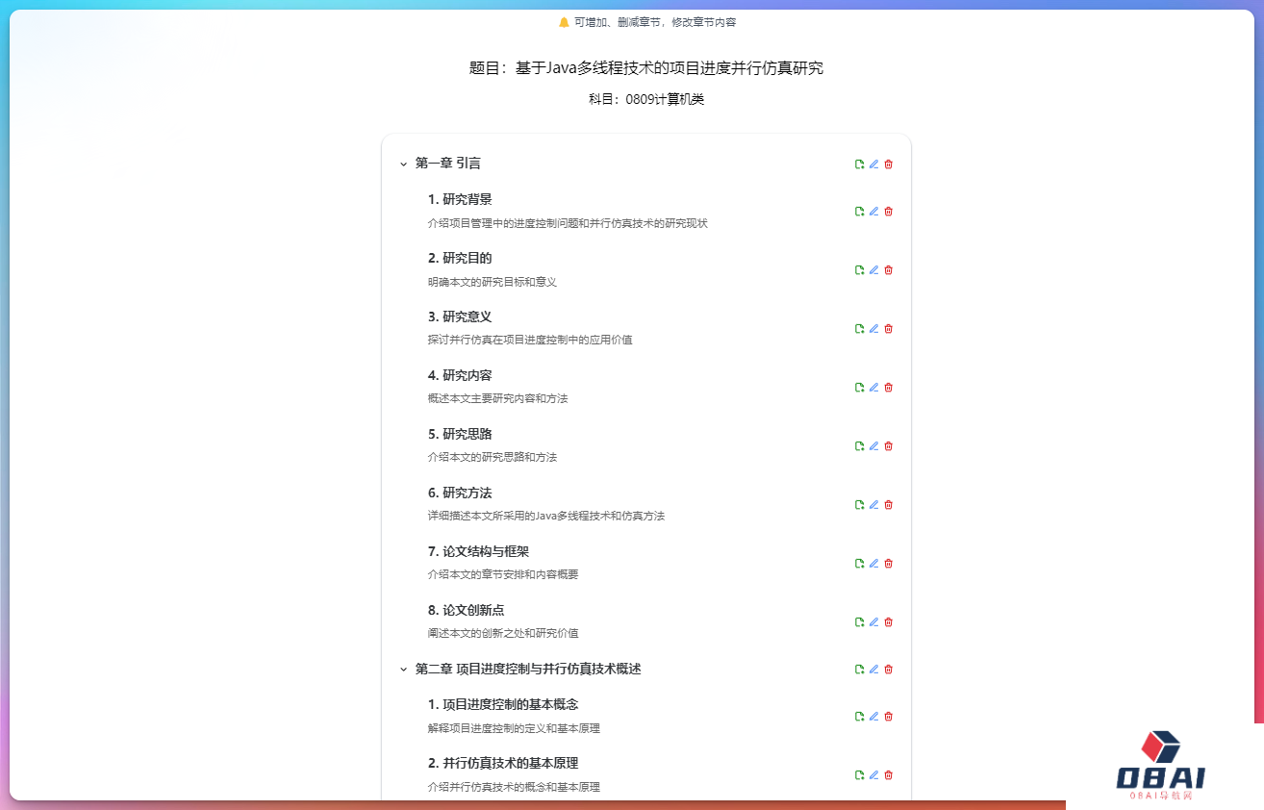This screenshot has width=1264, height=810.
Task: Click description 阐述本文的创新之处和研究价值
Action: click(x=503, y=633)
